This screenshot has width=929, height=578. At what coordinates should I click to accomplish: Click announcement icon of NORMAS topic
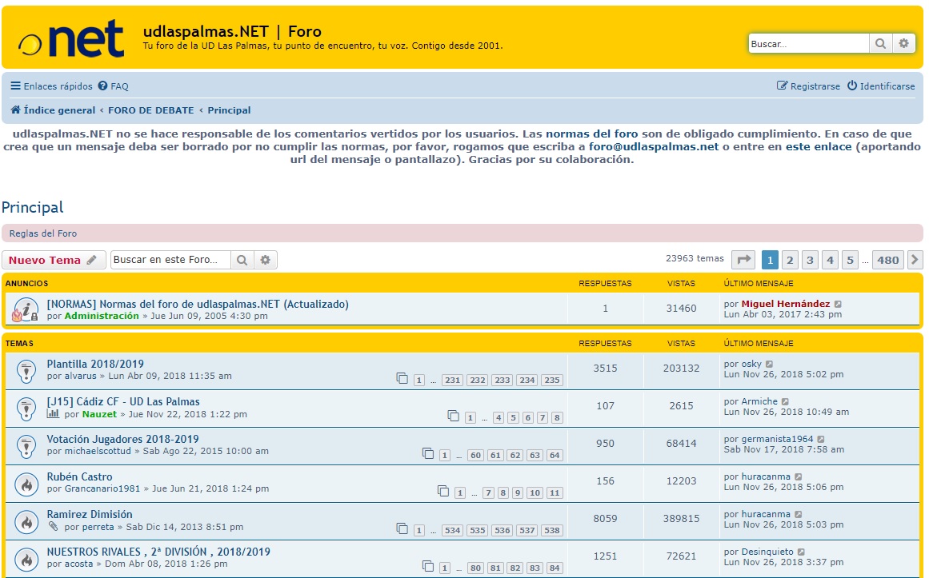[x=26, y=309]
